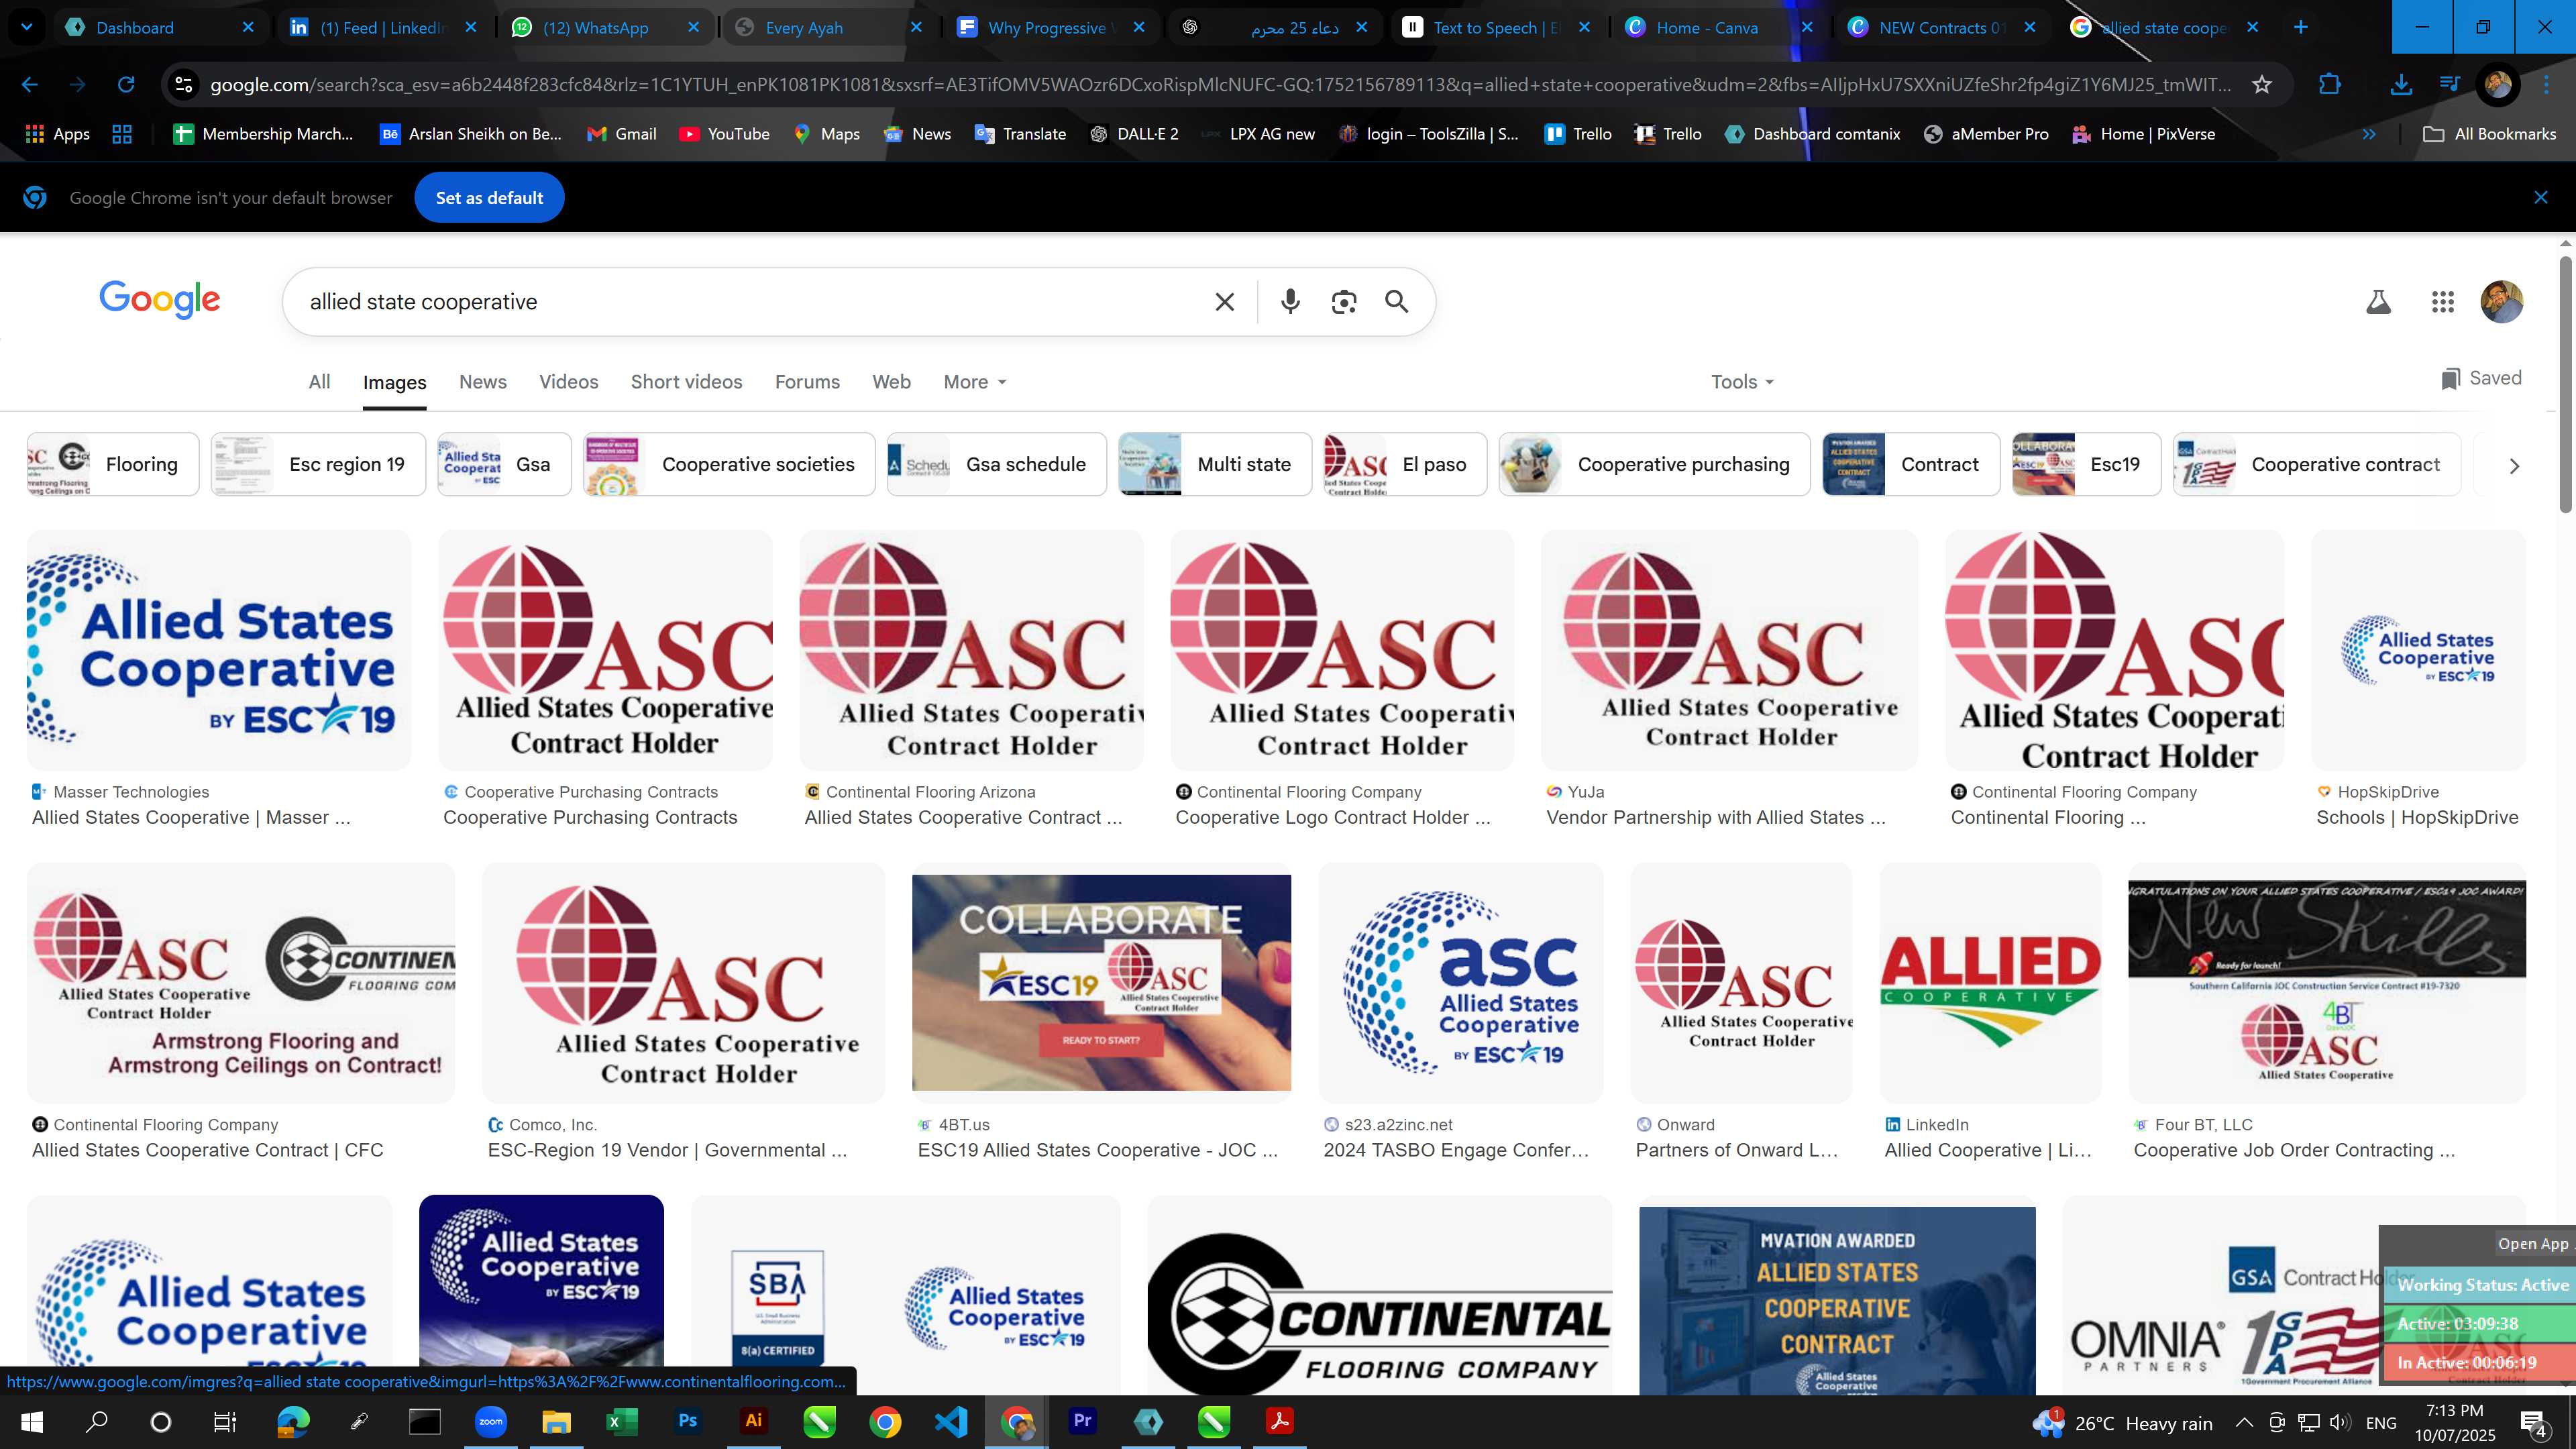Open notification center in taskbar
2576x1449 pixels.
2533,1422
